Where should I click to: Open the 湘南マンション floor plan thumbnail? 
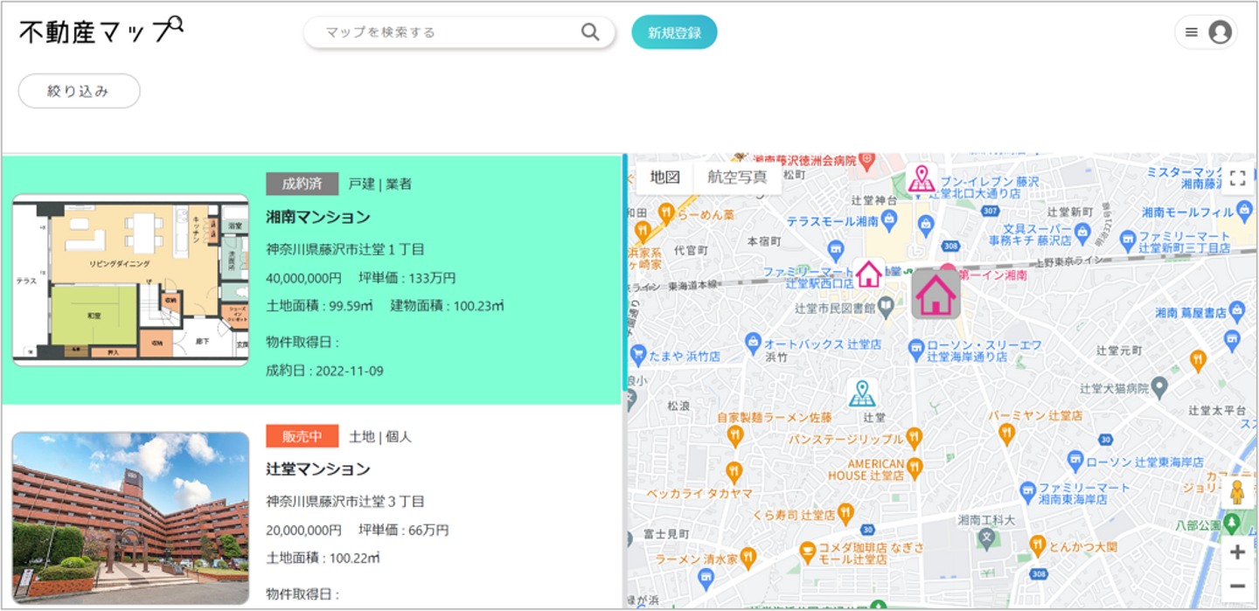[x=130, y=280]
